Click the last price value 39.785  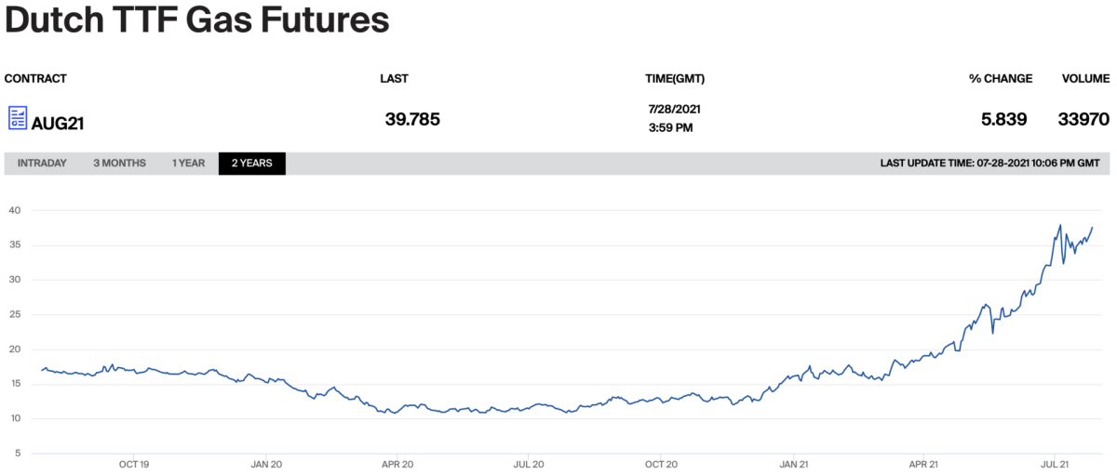click(412, 119)
